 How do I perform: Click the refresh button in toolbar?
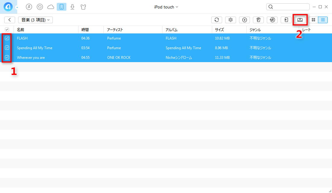click(x=217, y=20)
